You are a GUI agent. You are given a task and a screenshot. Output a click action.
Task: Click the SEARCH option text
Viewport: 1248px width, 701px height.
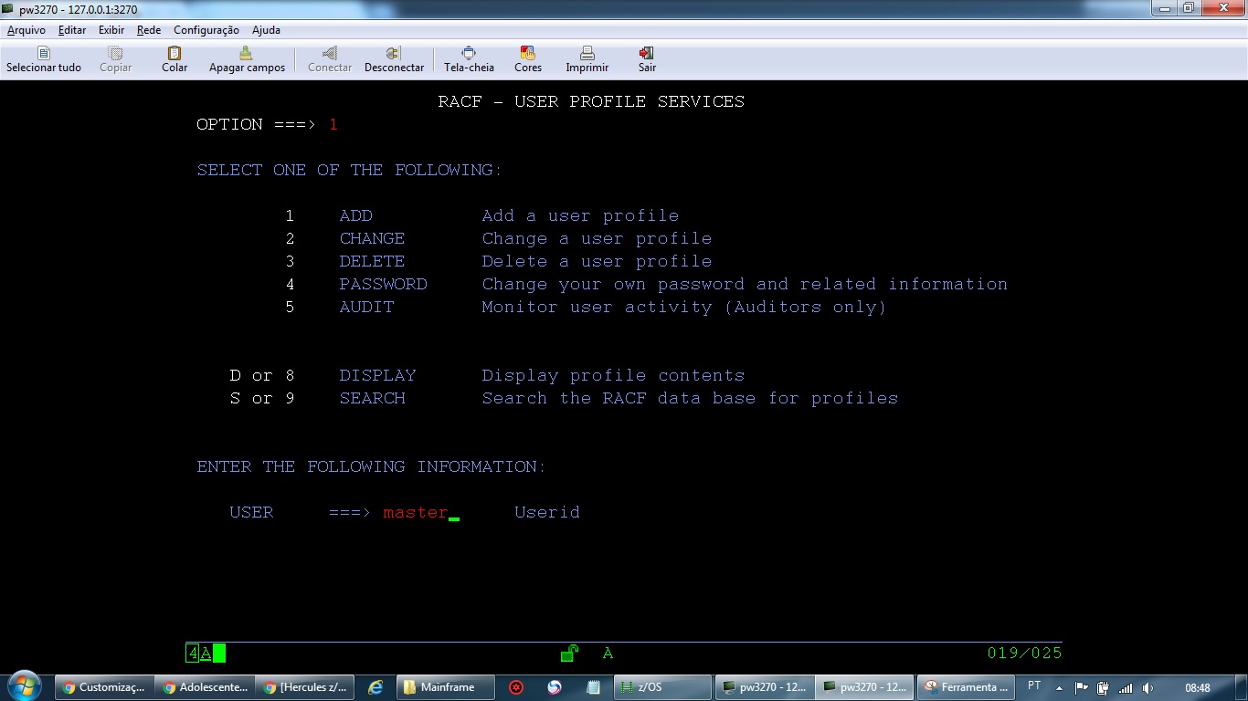point(372,398)
